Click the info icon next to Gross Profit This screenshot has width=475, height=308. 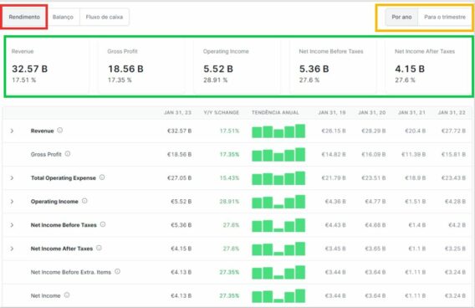[x=68, y=154]
